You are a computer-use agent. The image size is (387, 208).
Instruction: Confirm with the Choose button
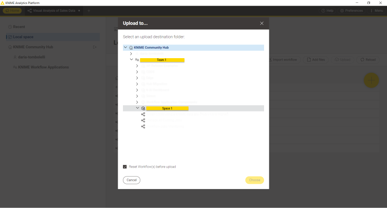254,180
